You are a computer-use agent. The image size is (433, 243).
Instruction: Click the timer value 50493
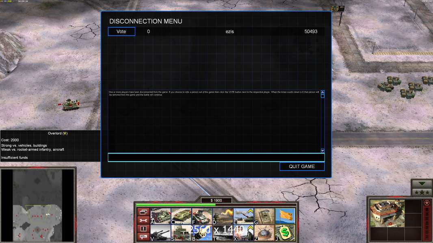click(311, 31)
